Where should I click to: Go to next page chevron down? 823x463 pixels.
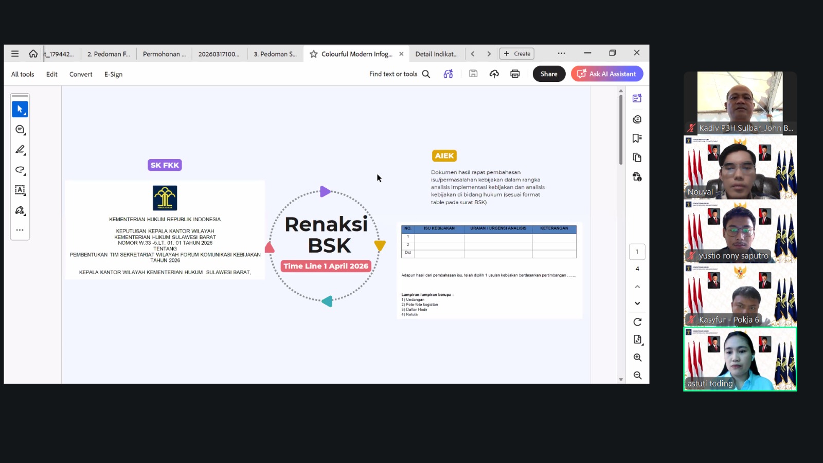tap(637, 304)
